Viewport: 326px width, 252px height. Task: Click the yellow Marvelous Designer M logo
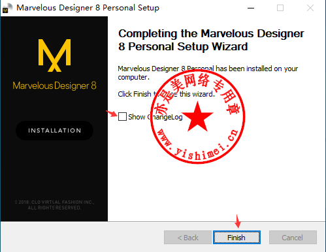pos(54,55)
